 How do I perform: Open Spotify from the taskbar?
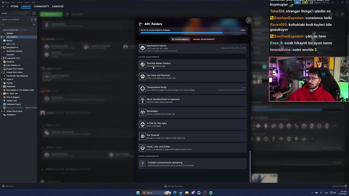coord(211,193)
